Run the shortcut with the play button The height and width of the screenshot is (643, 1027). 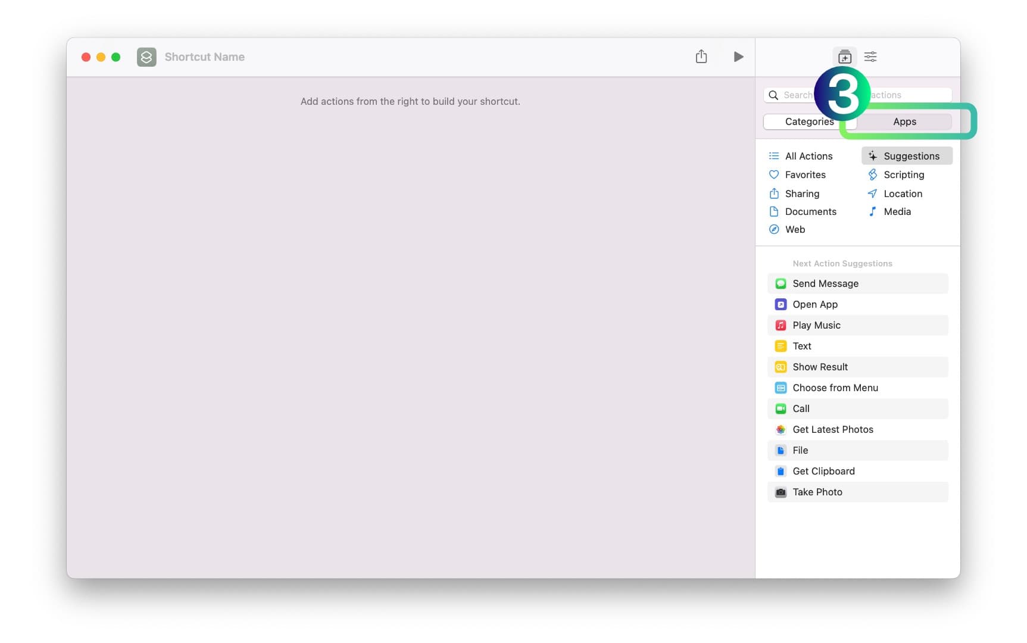click(738, 57)
